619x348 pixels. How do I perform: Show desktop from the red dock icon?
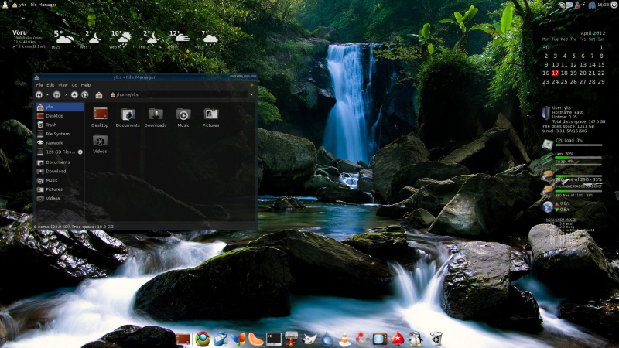point(183,339)
